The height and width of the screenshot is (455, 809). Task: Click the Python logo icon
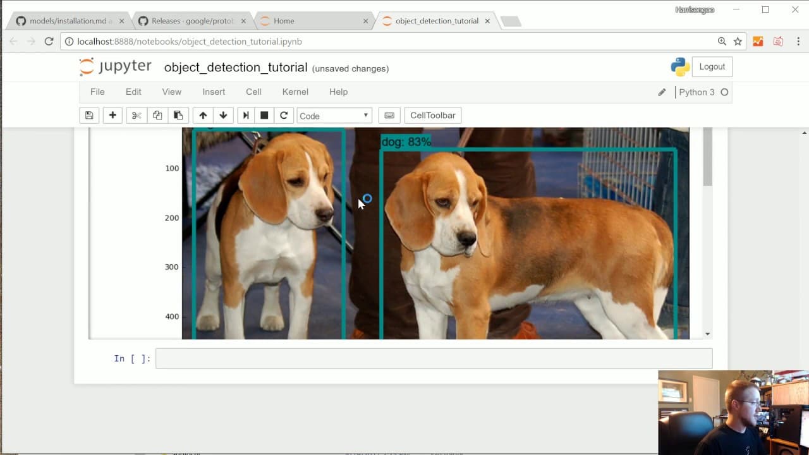click(x=680, y=67)
